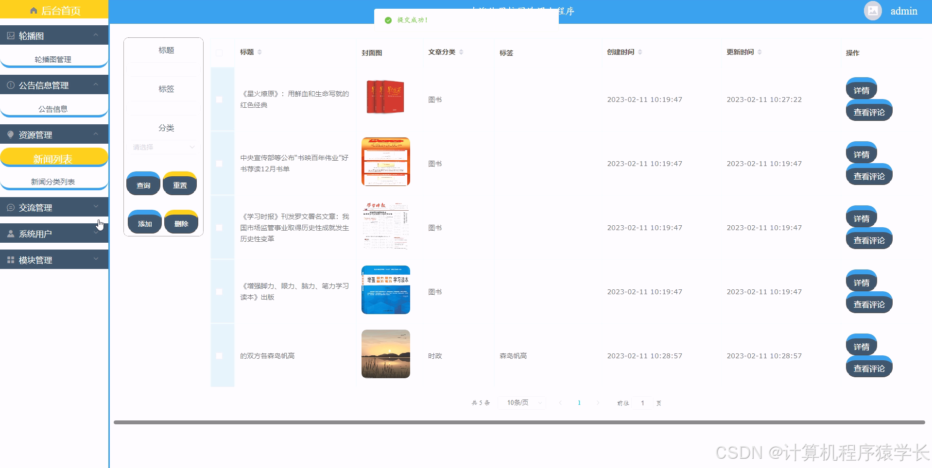
Task: Click the 查询 search button
Action: [143, 184]
